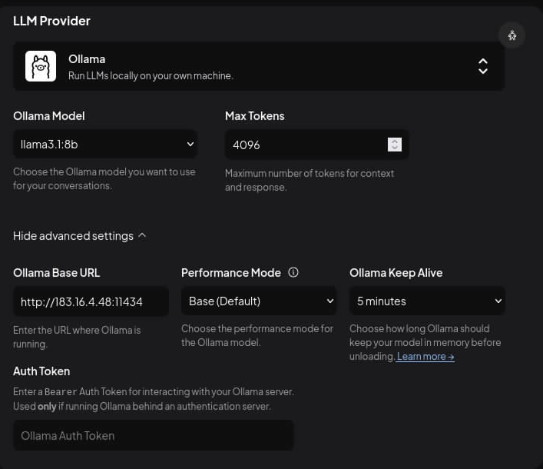
Task: Click the Ollama llama logo icon
Action: point(41,66)
